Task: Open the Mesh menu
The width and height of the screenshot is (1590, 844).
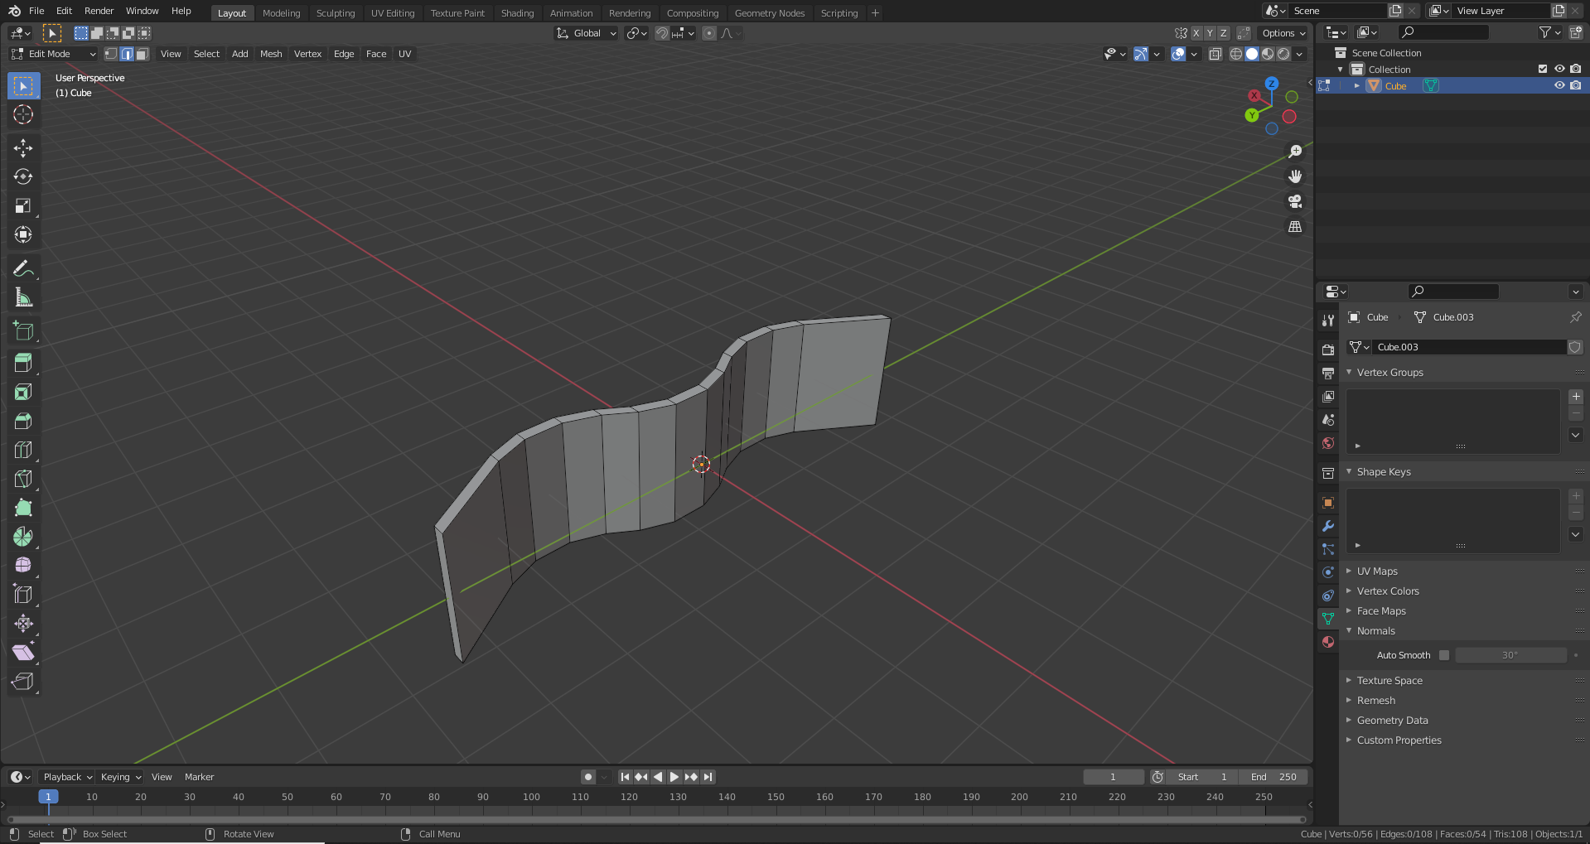Action: (x=271, y=54)
